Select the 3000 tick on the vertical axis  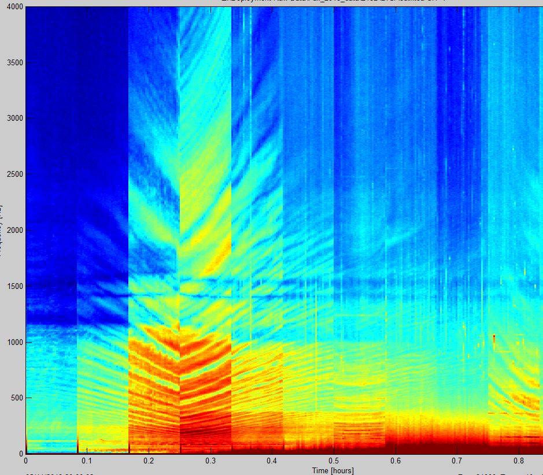point(12,118)
